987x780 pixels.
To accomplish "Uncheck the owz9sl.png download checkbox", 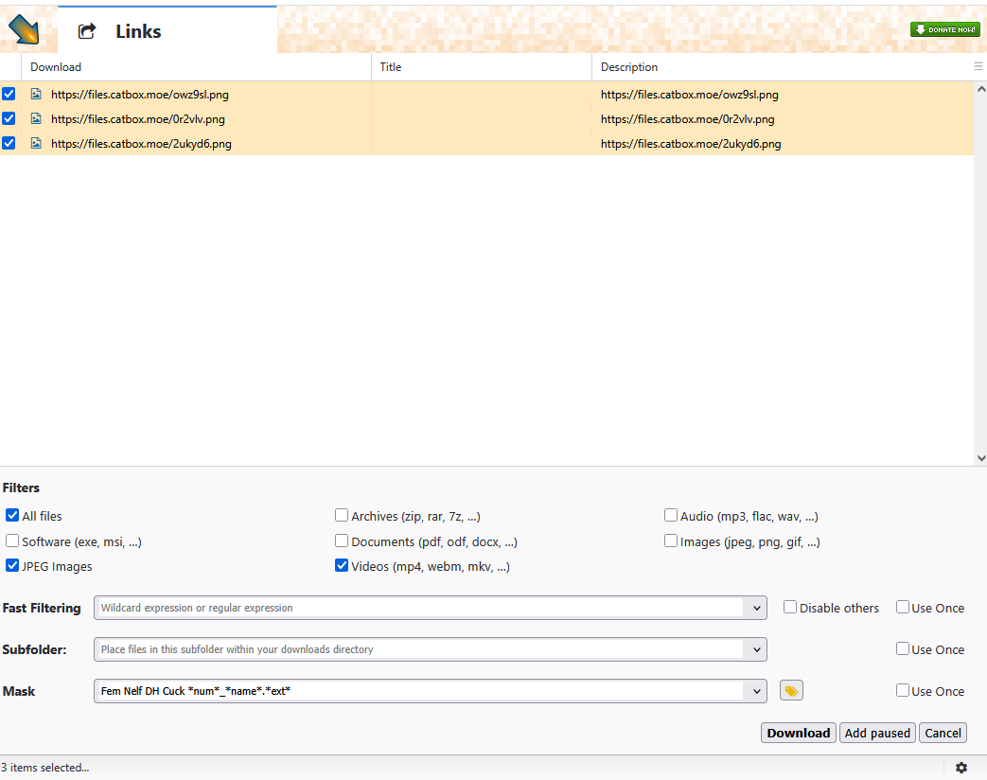I will point(9,94).
